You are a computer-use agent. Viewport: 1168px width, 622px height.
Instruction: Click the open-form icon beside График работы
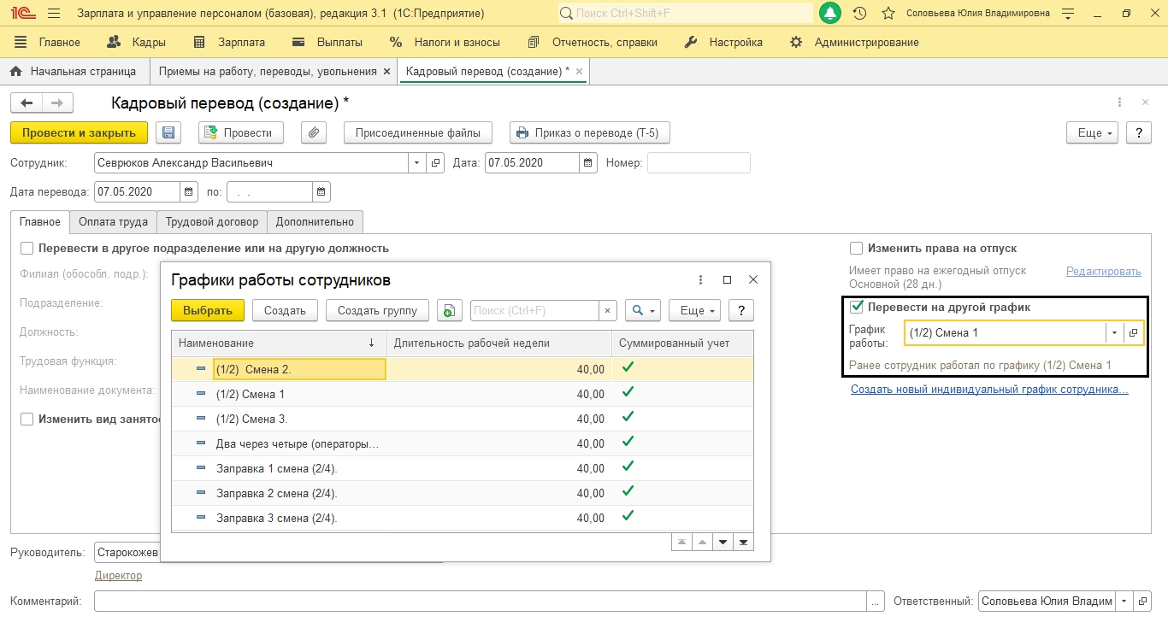pos(1134,333)
